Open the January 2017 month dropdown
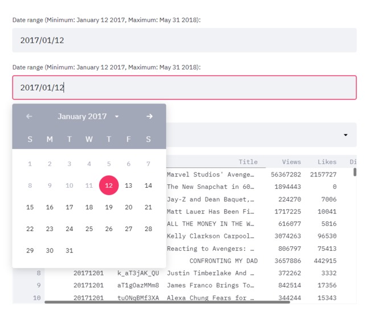Image resolution: width=382 pixels, height=326 pixels. [x=88, y=117]
